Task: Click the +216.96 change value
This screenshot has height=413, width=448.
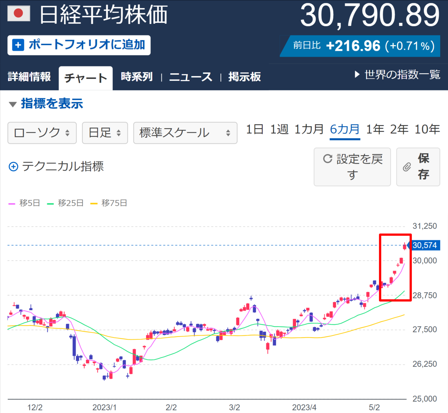Action: (x=353, y=46)
